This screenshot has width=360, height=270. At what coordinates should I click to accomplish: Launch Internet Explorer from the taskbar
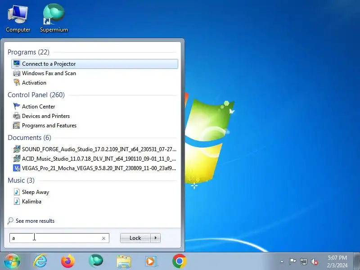40,261
